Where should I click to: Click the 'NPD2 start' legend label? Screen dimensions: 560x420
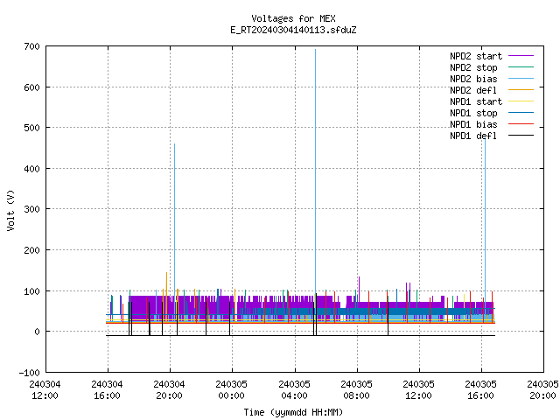[476, 56]
